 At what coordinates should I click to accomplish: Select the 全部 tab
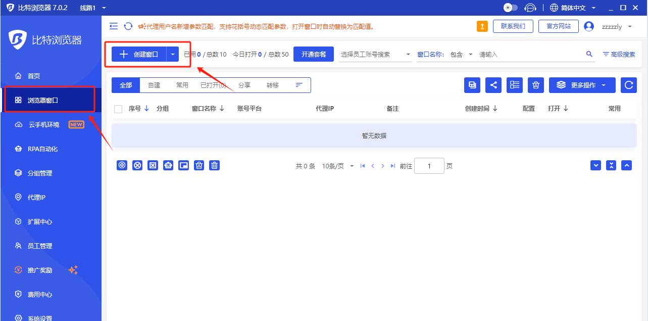click(126, 85)
